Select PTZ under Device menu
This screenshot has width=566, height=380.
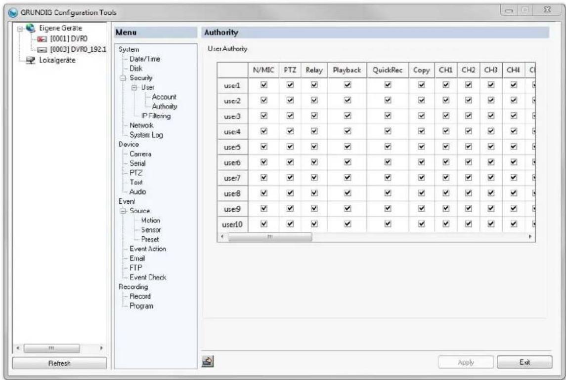tap(136, 173)
